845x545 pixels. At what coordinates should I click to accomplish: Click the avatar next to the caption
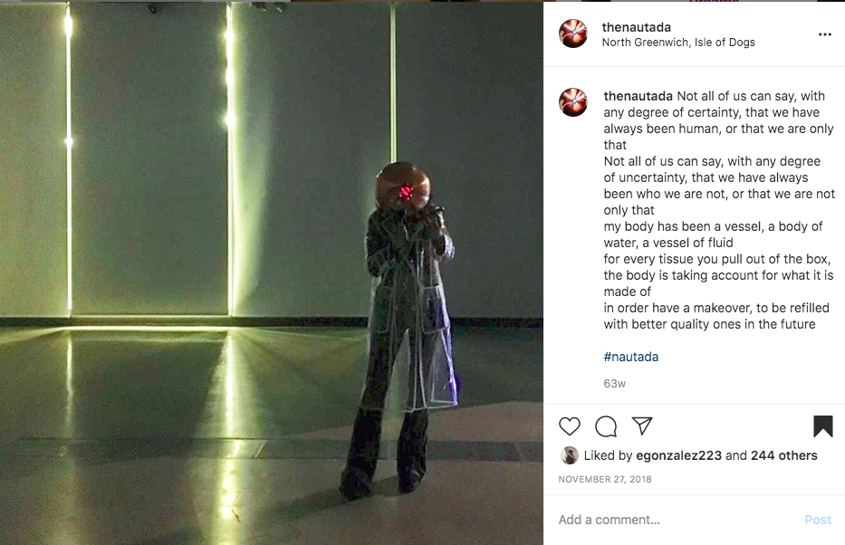point(573,102)
